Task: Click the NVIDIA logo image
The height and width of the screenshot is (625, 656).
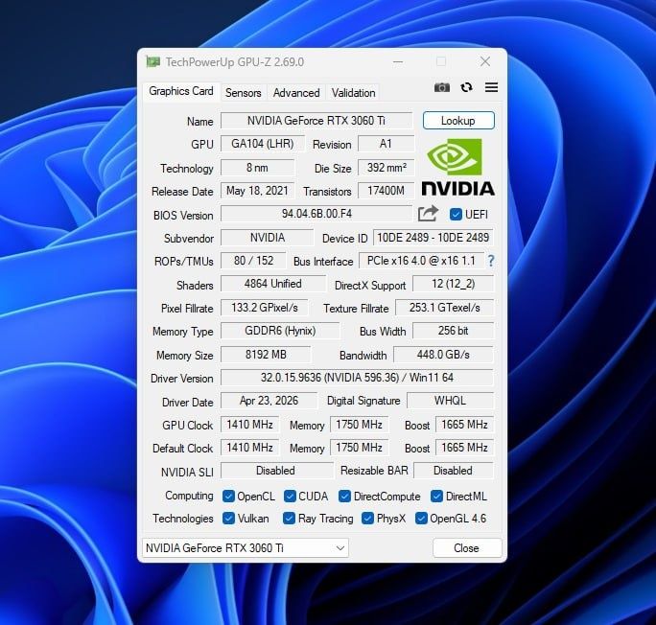Action: [457, 167]
